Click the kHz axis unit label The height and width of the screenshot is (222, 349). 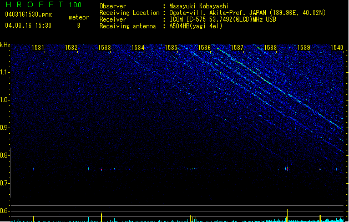click(5, 45)
